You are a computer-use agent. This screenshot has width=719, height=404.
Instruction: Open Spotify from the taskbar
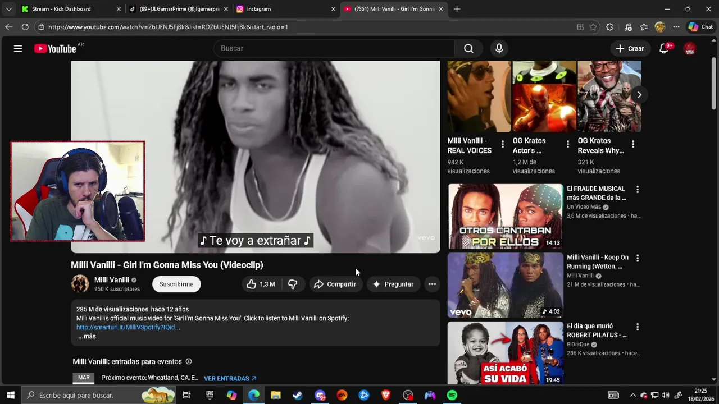[x=452, y=395]
